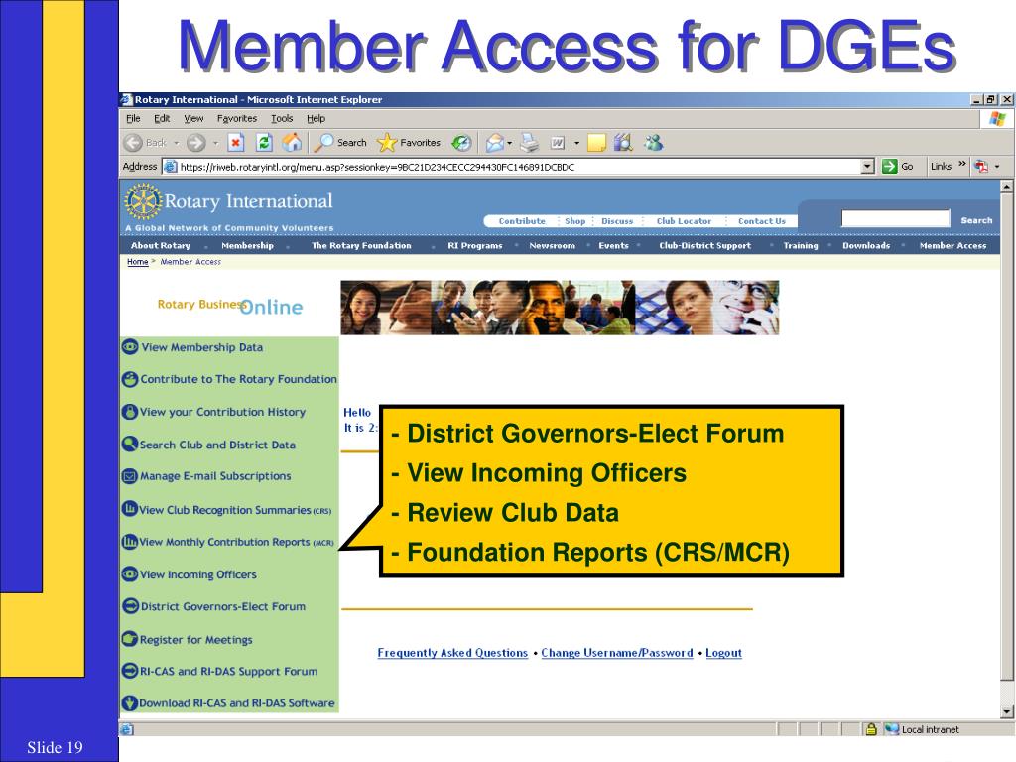Open District Governors-Elect Forum sidebar item
1016x762 pixels.
[214, 606]
